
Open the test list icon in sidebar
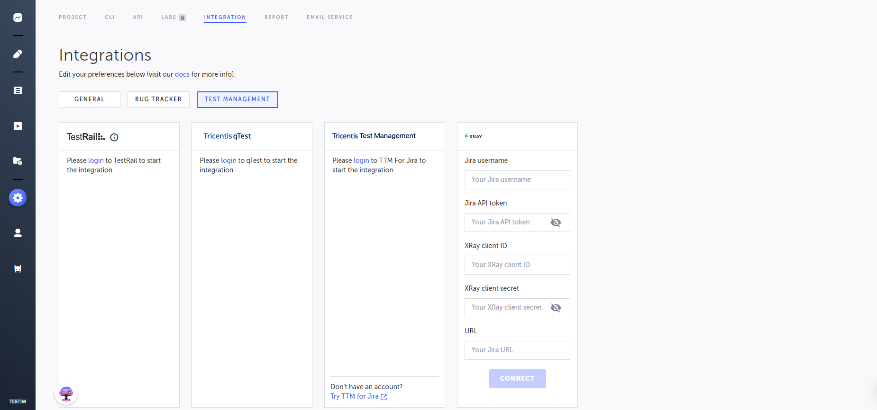coord(18,90)
